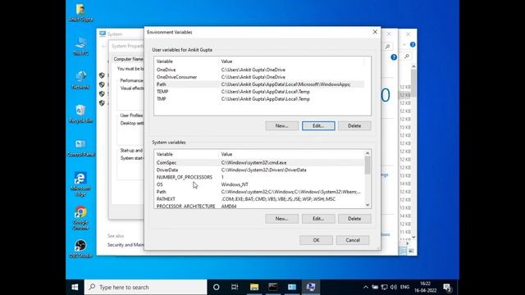The width and height of the screenshot is (525, 295).
Task: Click scrollbar down arrow in the right background window
Action: coord(413,237)
